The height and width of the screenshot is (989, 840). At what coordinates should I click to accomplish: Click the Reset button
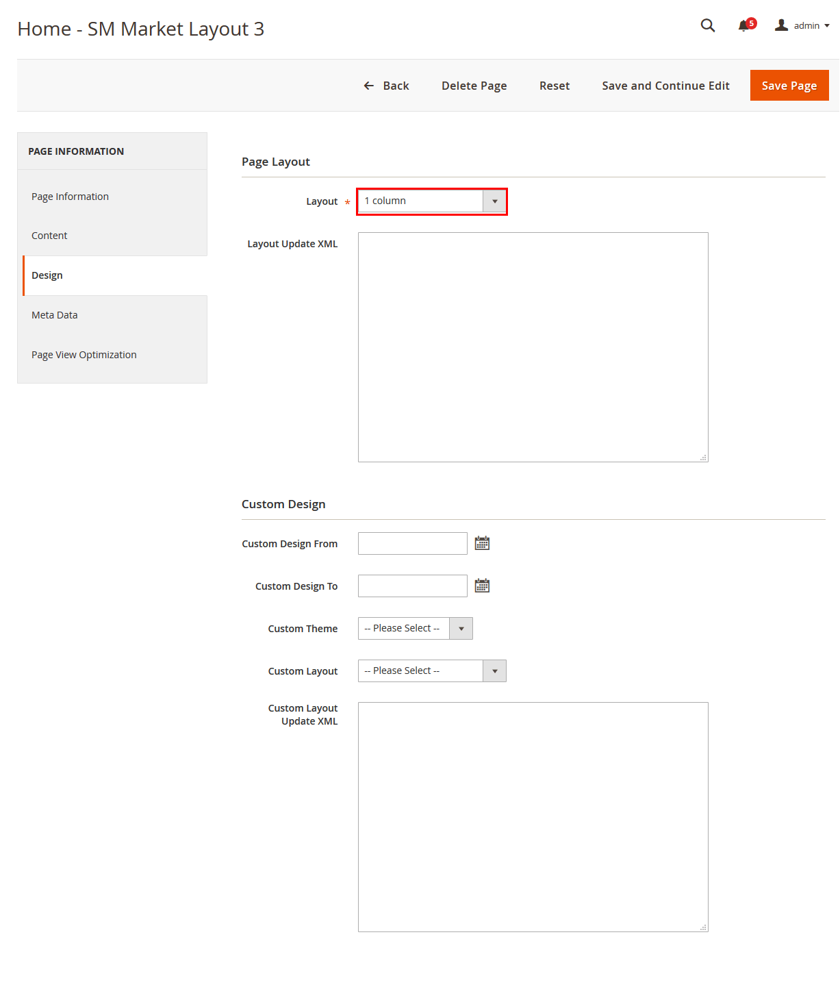click(x=554, y=86)
